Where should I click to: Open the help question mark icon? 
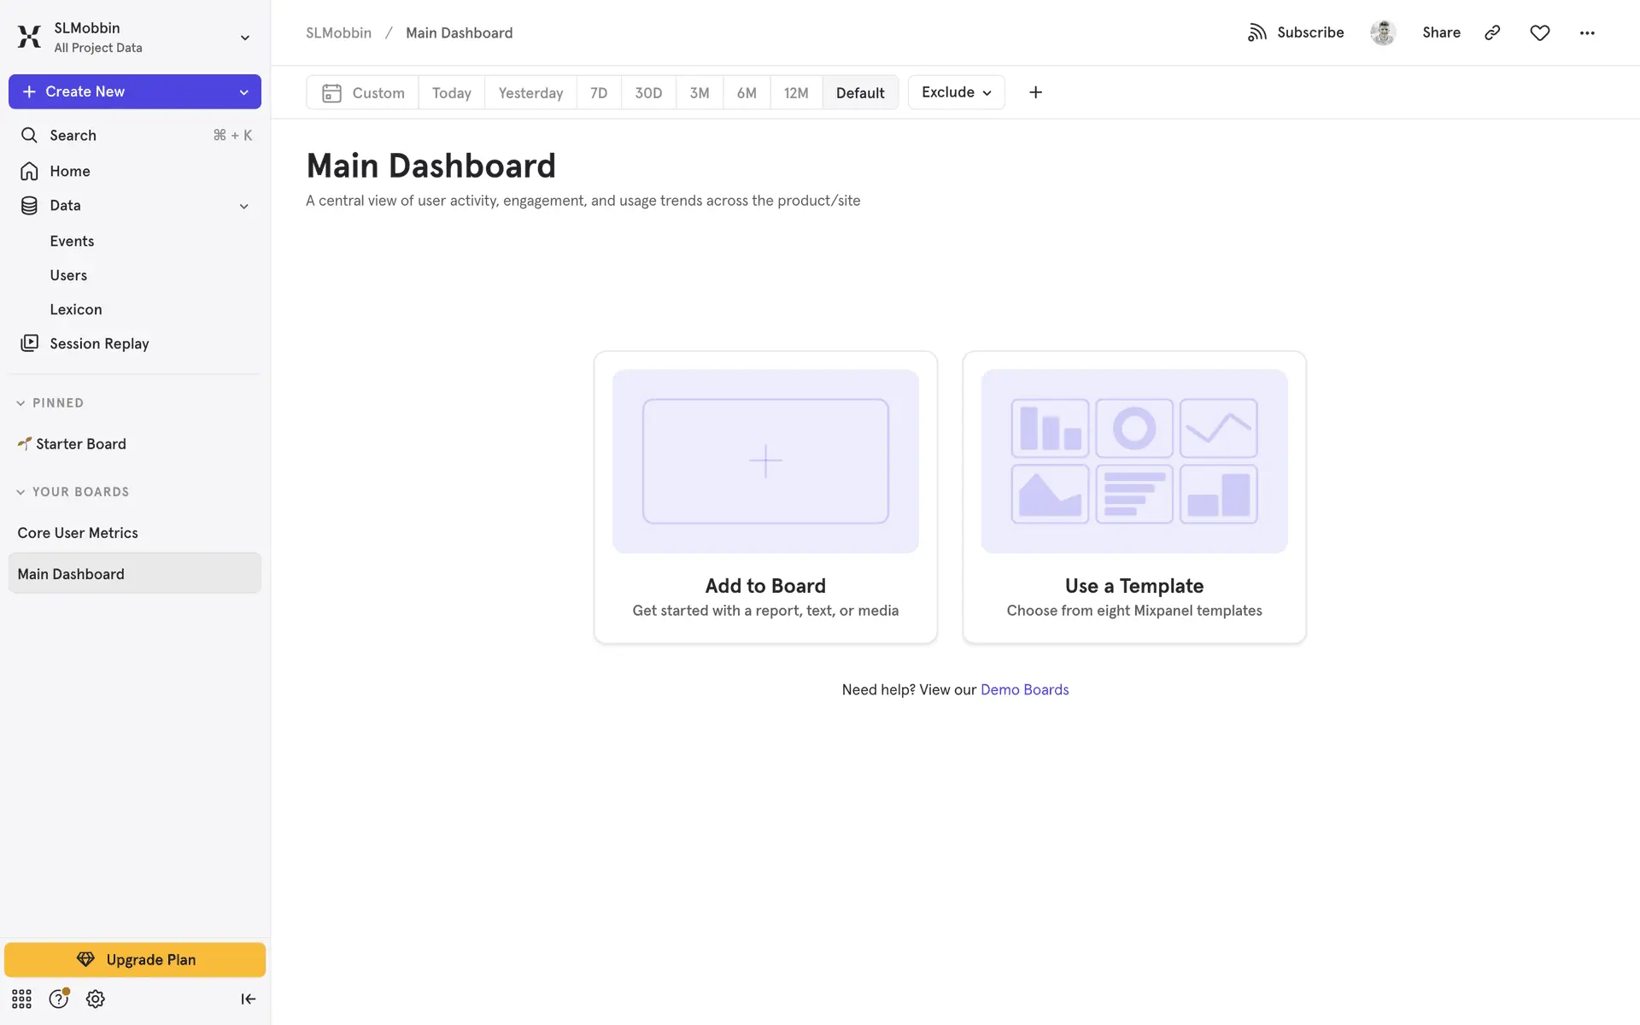click(58, 999)
